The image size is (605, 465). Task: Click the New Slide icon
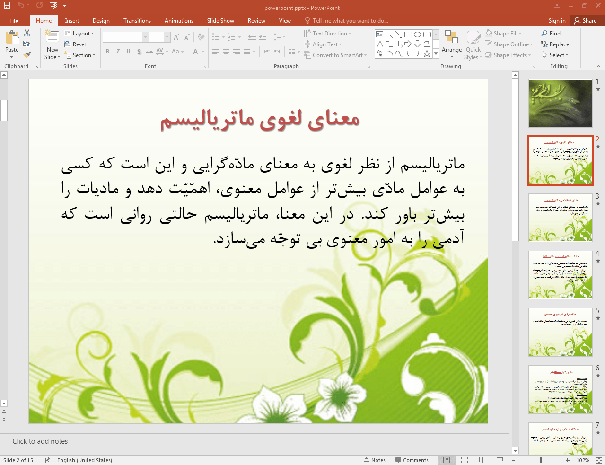[x=52, y=38]
